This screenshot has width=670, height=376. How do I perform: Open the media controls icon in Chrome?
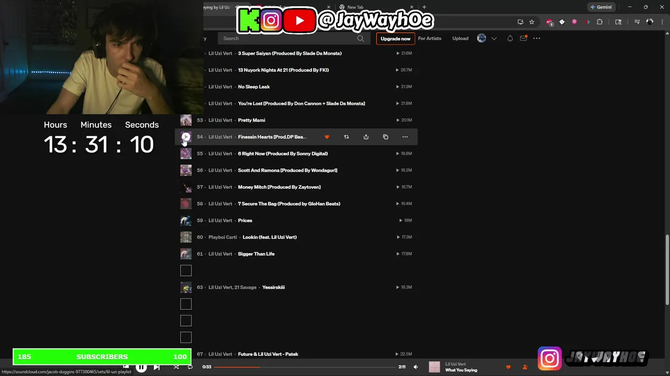click(x=637, y=22)
